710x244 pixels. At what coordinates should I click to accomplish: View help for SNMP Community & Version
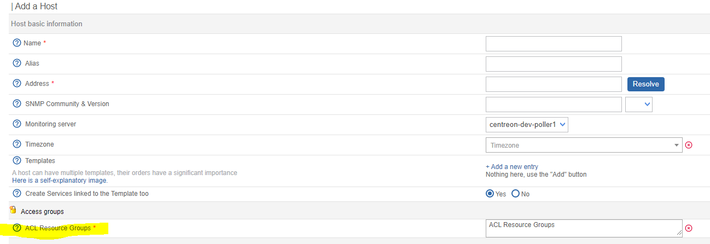coord(16,104)
